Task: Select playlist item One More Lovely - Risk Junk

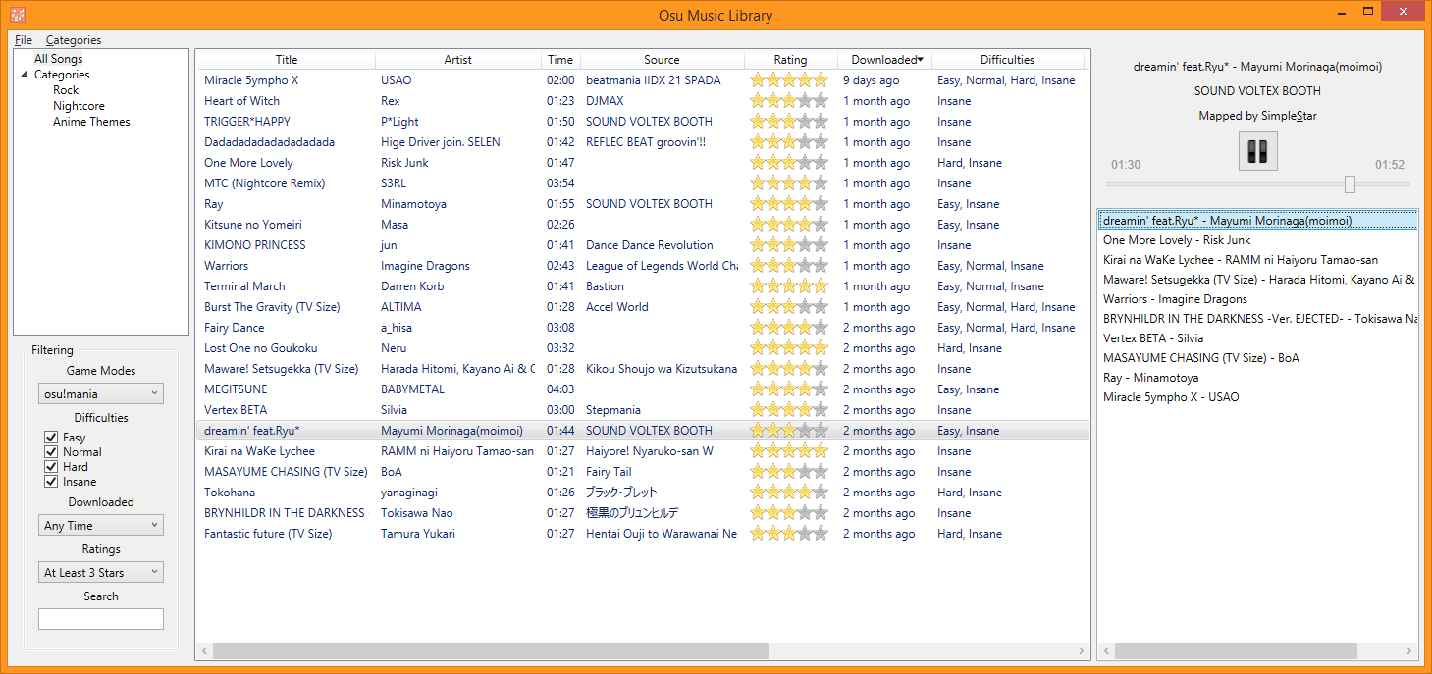Action: point(1257,240)
